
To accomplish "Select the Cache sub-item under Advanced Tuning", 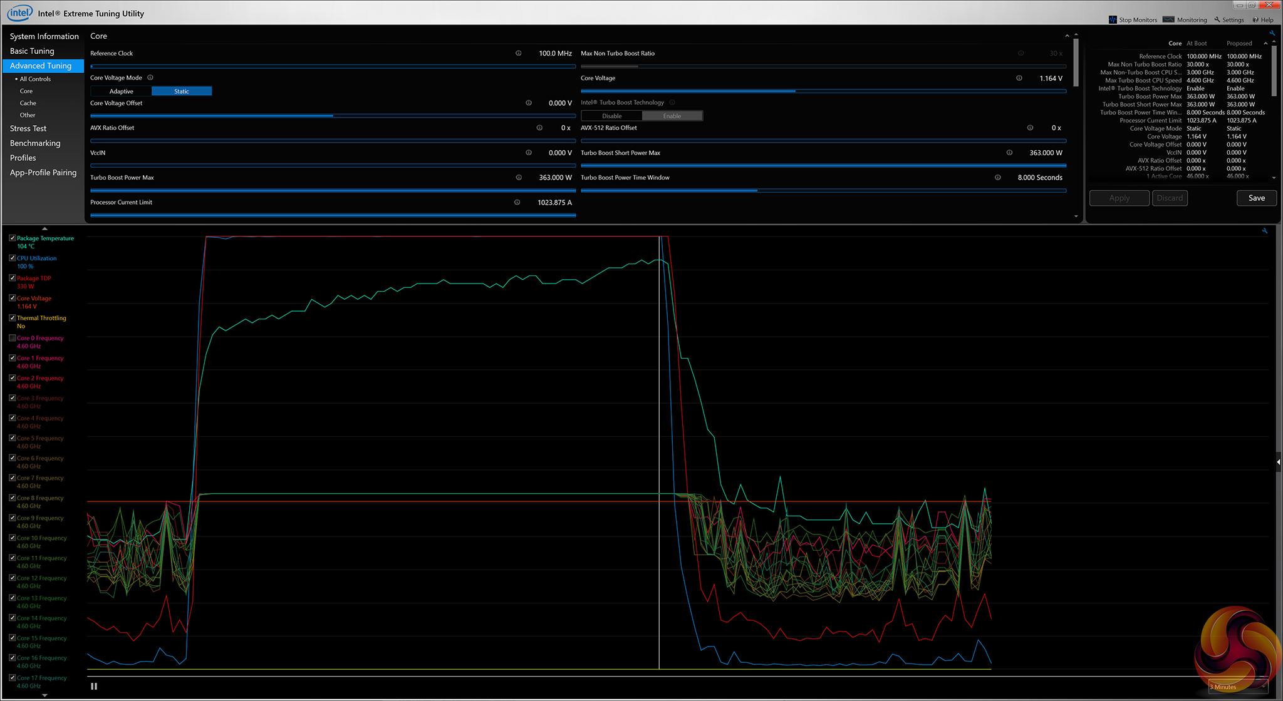I will coord(28,103).
